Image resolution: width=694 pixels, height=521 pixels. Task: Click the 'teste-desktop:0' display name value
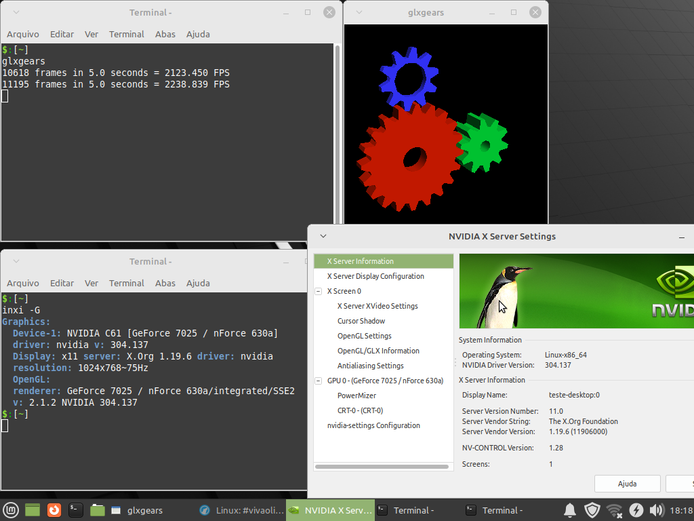[x=574, y=395]
